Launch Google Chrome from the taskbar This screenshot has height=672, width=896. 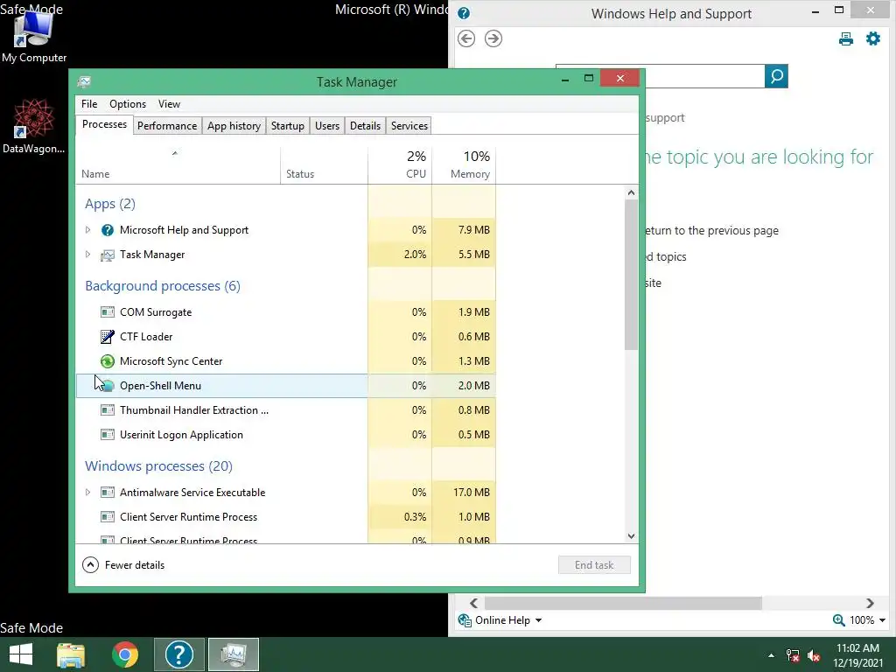tap(125, 654)
